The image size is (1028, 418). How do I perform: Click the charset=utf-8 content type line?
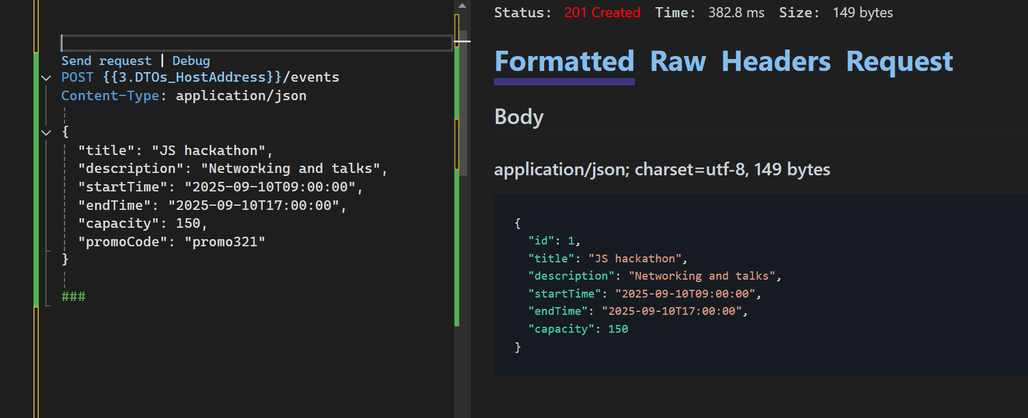[x=662, y=170]
